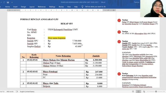Click the 'Nama Rekening' table header
The height and width of the screenshot is (93, 166).
(63, 56)
